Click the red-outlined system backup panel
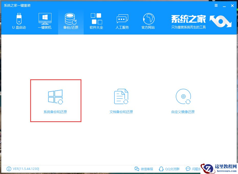Image resolution: width=238 pixels, height=174 pixels. click(56, 100)
